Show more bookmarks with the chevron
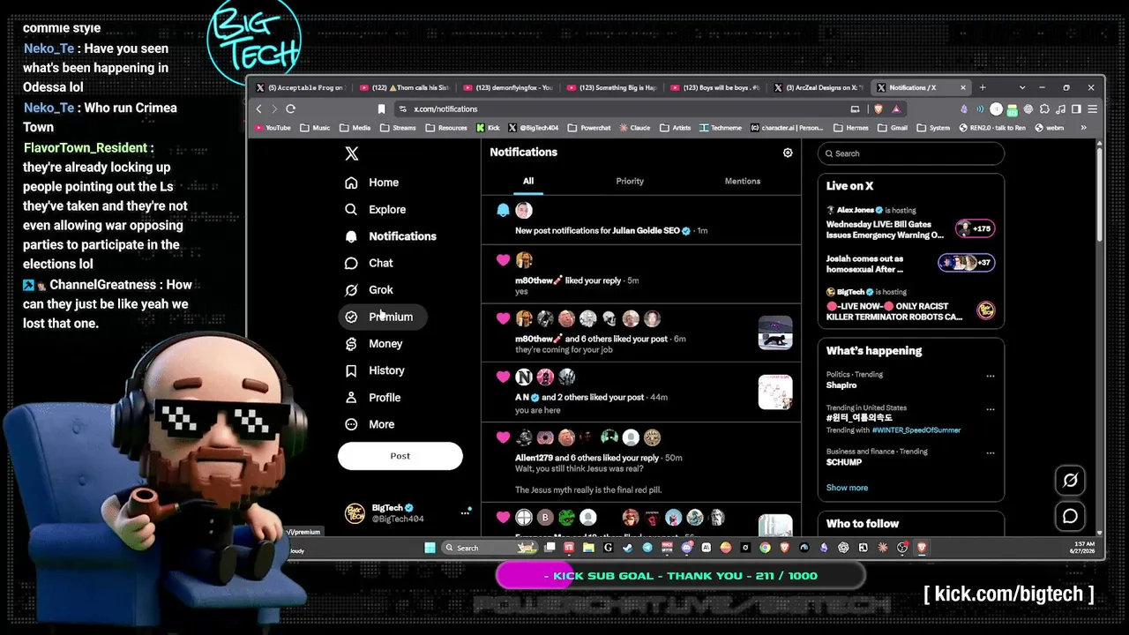Viewport: 1129px width, 635px height. [x=1083, y=128]
